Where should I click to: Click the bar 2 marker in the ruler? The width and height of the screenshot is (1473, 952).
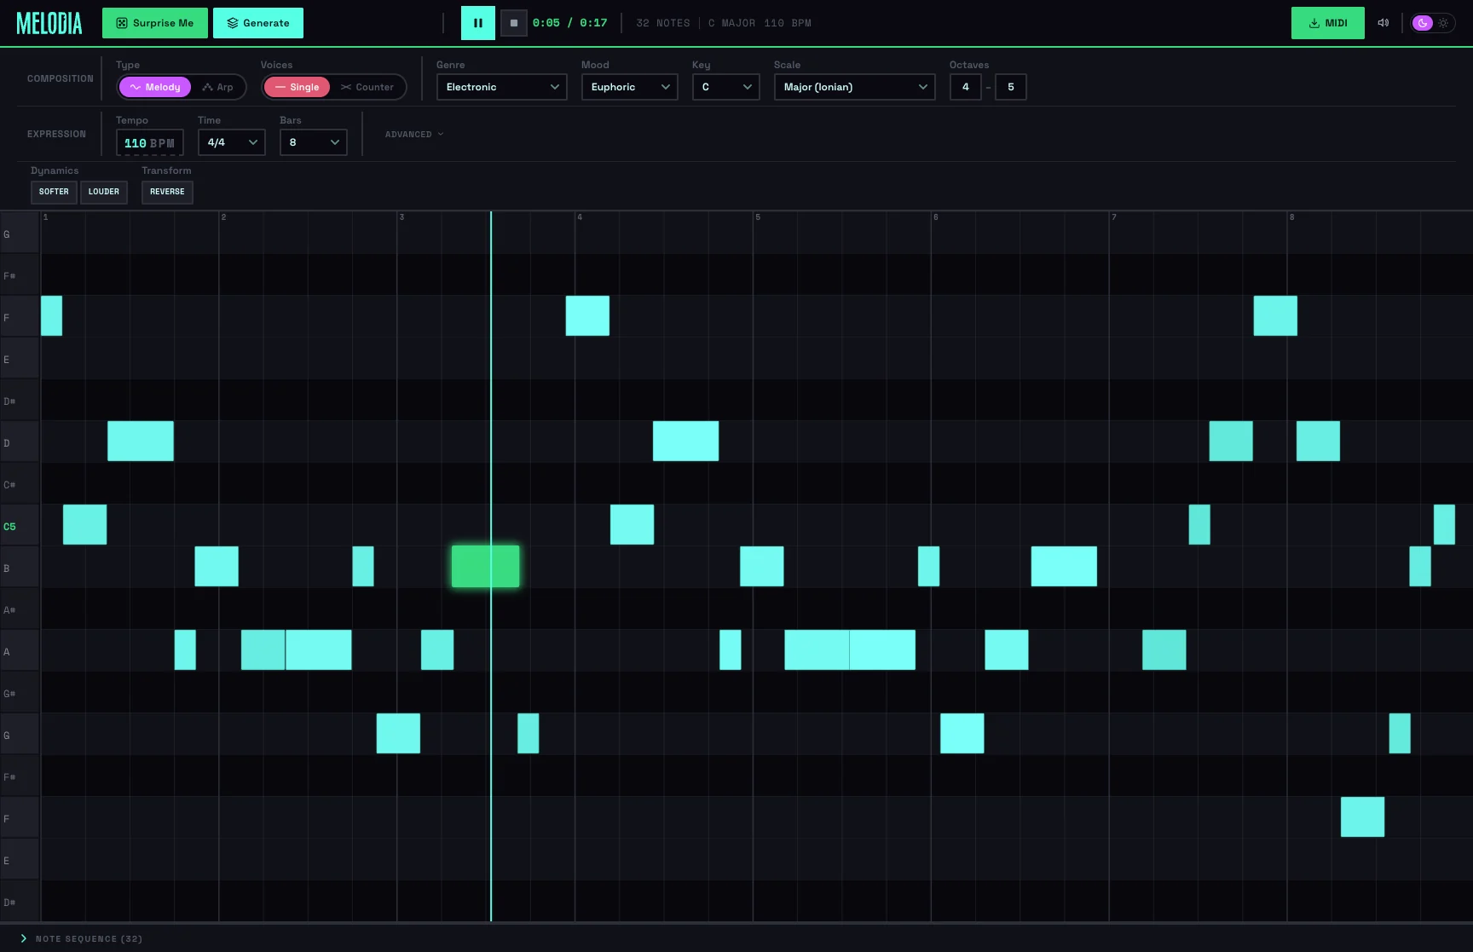coord(223,217)
